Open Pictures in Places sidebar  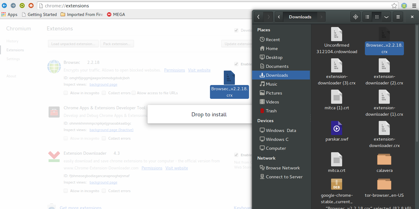(x=281, y=93)
